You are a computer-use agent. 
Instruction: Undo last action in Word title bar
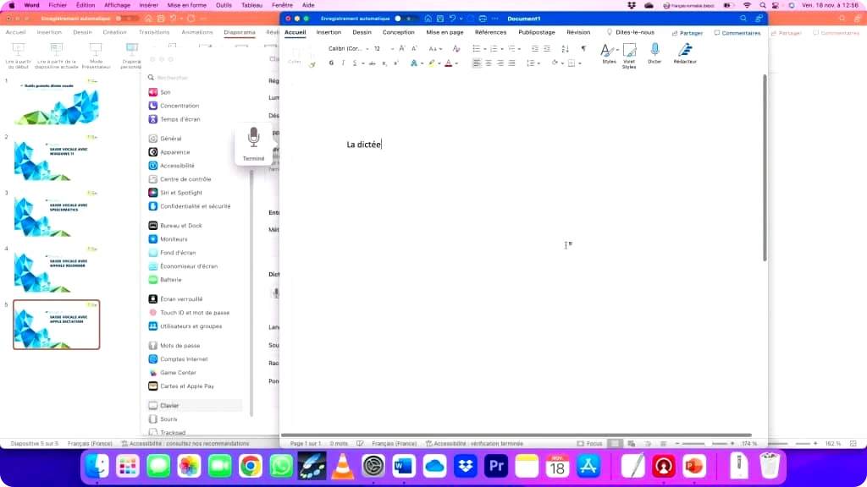452,19
